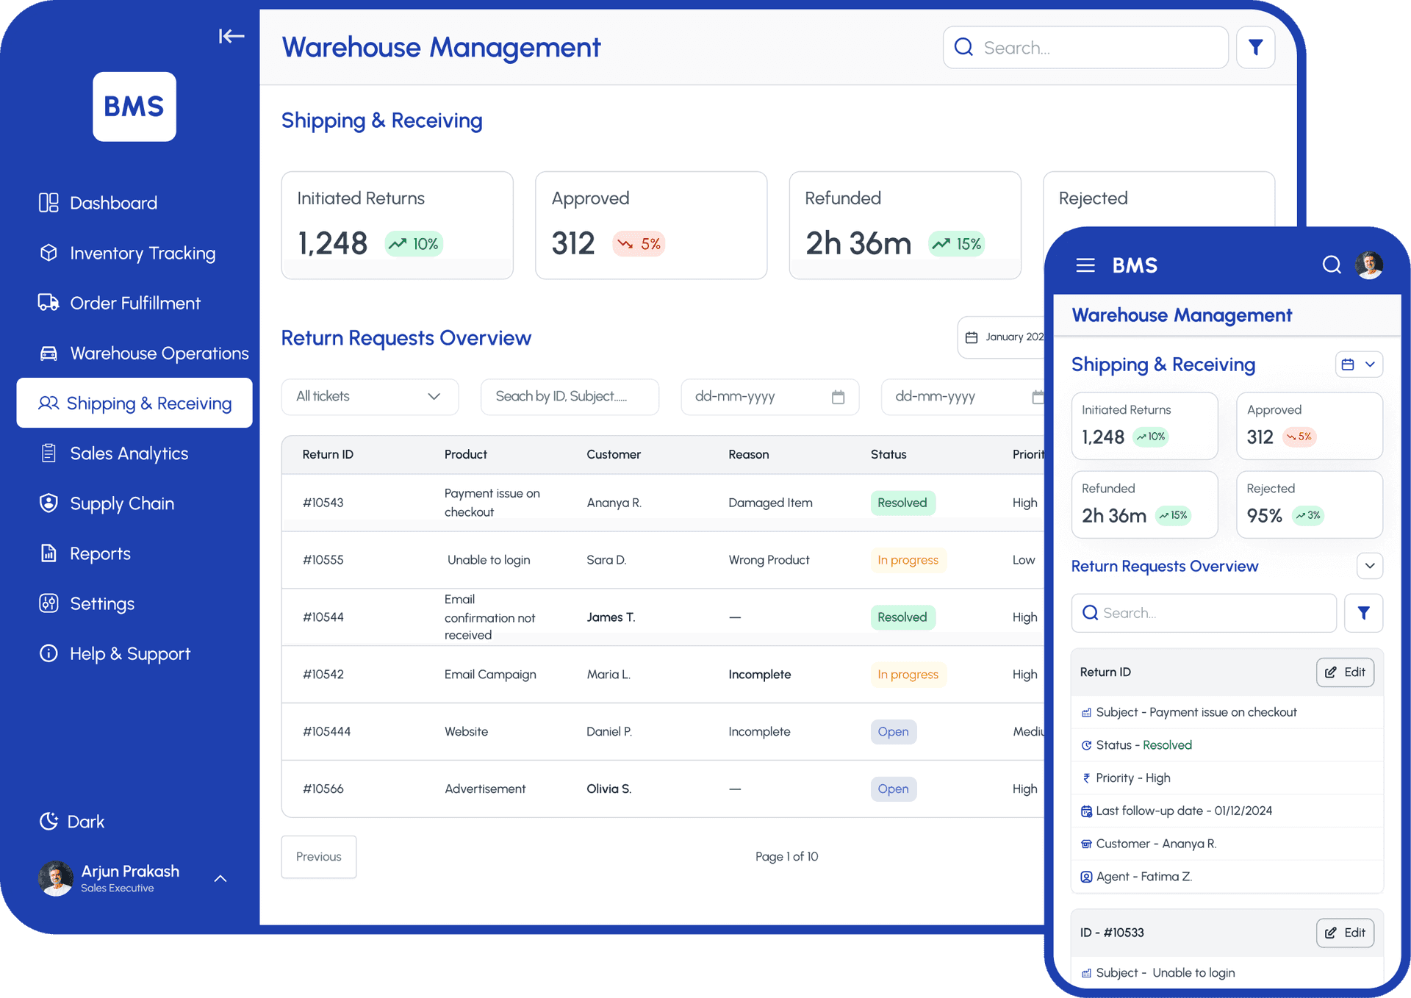Click the mobile profile avatar
Viewport: 1411px width, 998px height.
(x=1368, y=265)
